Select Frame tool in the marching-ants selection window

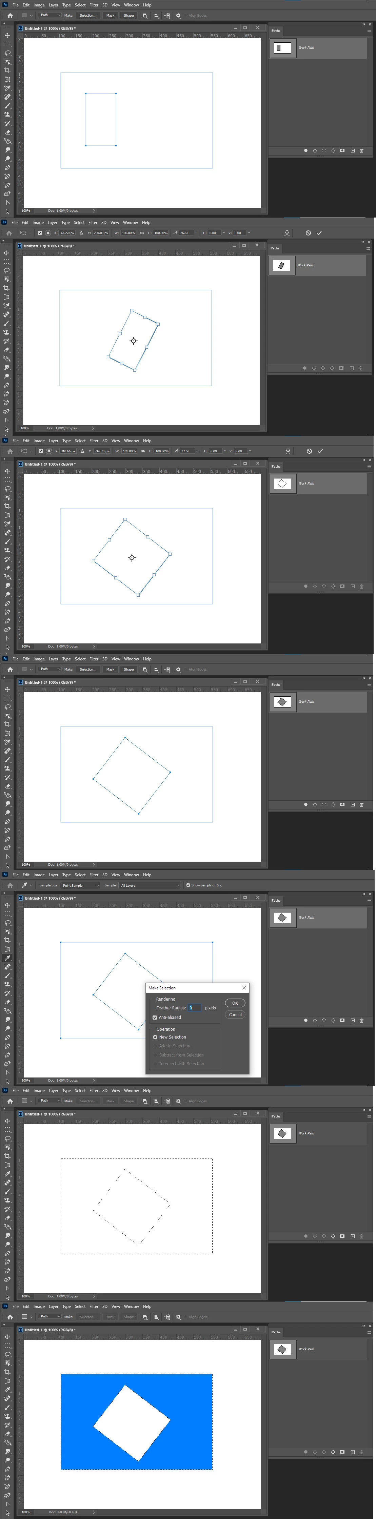(x=7, y=1165)
